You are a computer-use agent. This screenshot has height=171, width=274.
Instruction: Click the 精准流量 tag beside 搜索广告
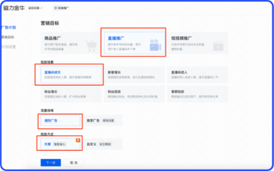pyautogui.click(x=108, y=121)
